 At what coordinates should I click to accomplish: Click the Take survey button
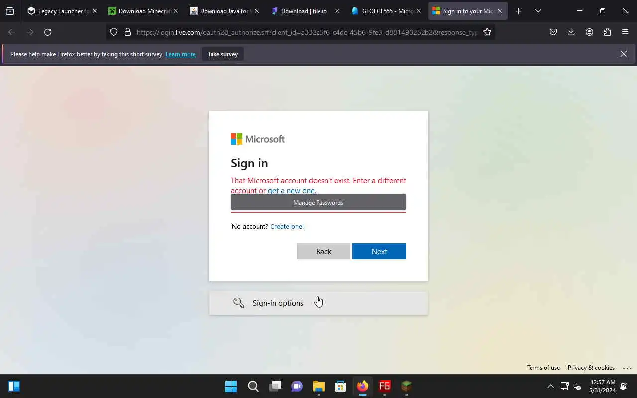(x=222, y=54)
